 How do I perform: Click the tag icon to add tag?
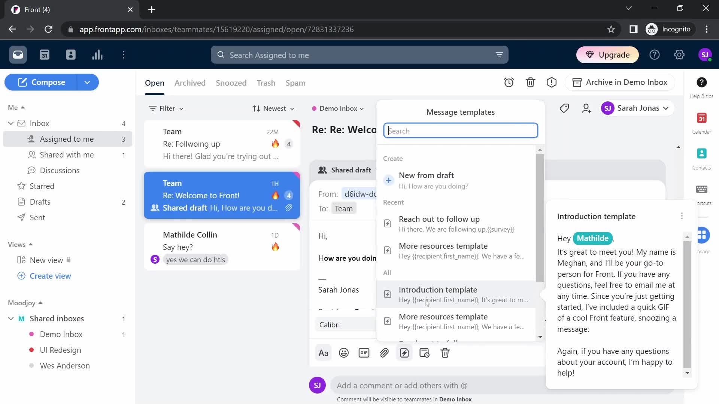pyautogui.click(x=564, y=108)
